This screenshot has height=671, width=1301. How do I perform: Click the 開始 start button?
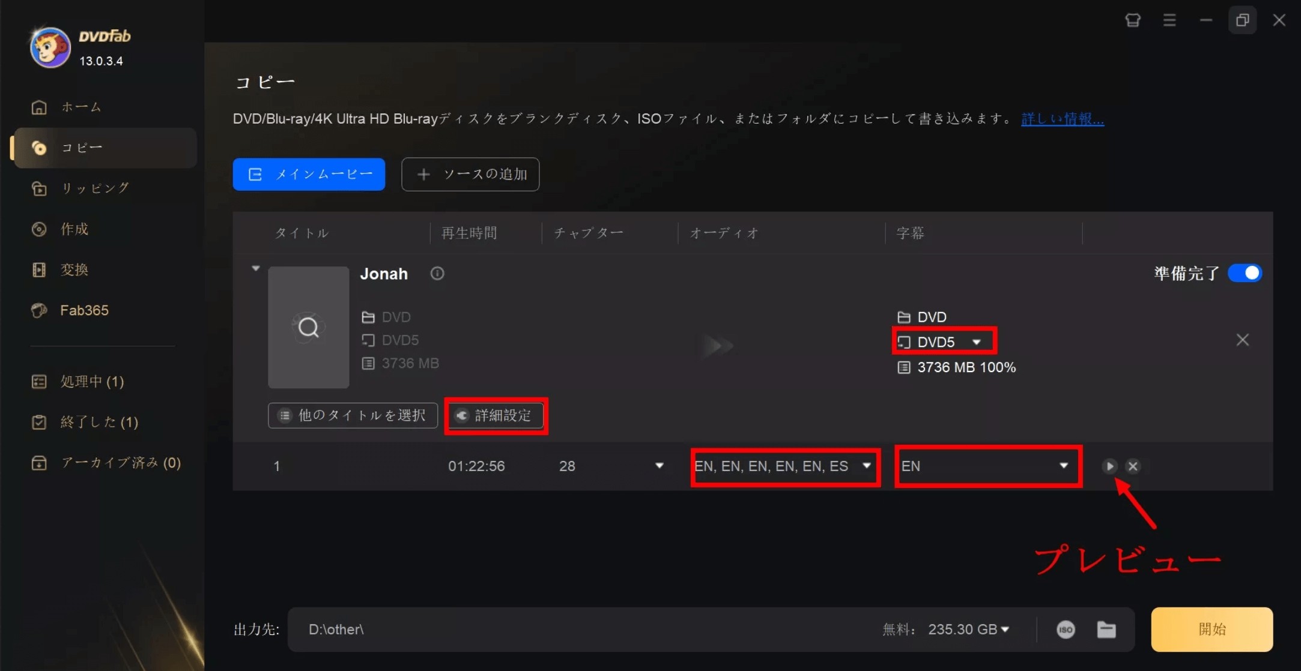point(1212,630)
